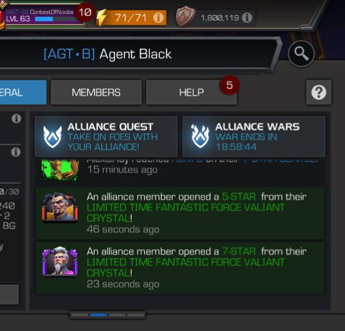The image size is (345, 331).
Task: Tap the 7-star champion portrait thumbnail
Action: [60, 262]
